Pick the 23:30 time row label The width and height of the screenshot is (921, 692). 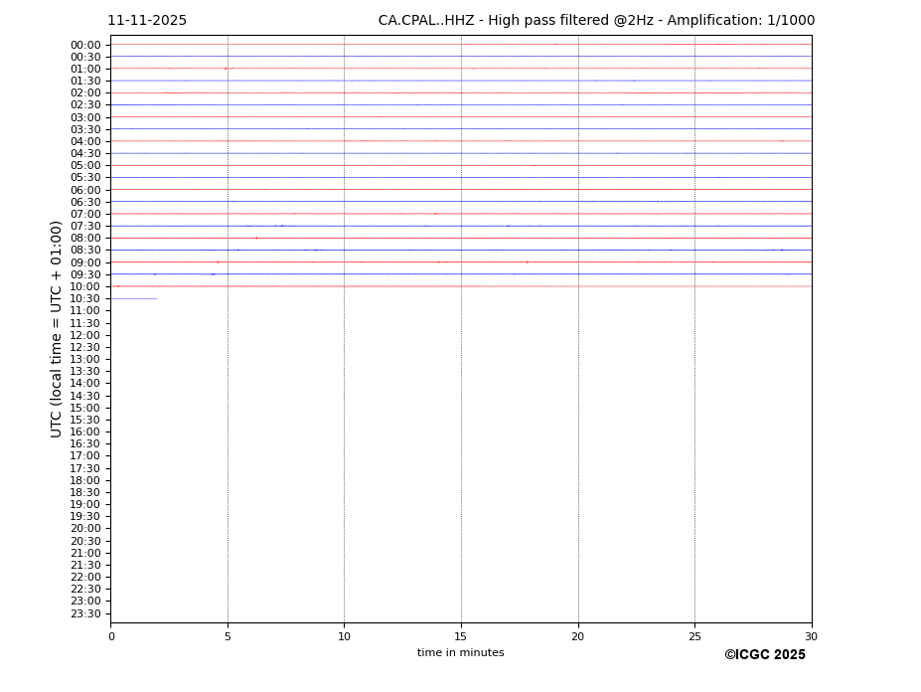85,614
